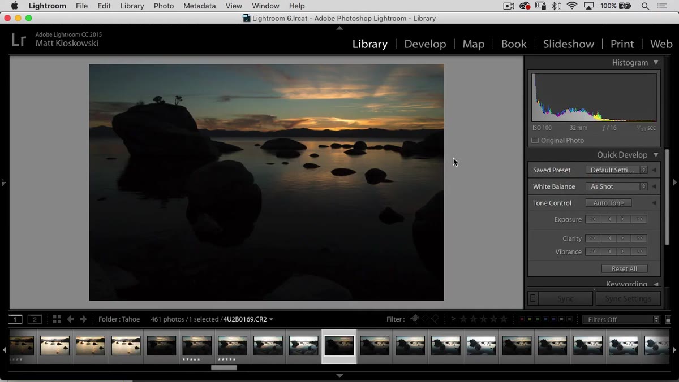The width and height of the screenshot is (679, 382).
Task: Expand Saved Preset section triangle
Action: pyautogui.click(x=654, y=170)
